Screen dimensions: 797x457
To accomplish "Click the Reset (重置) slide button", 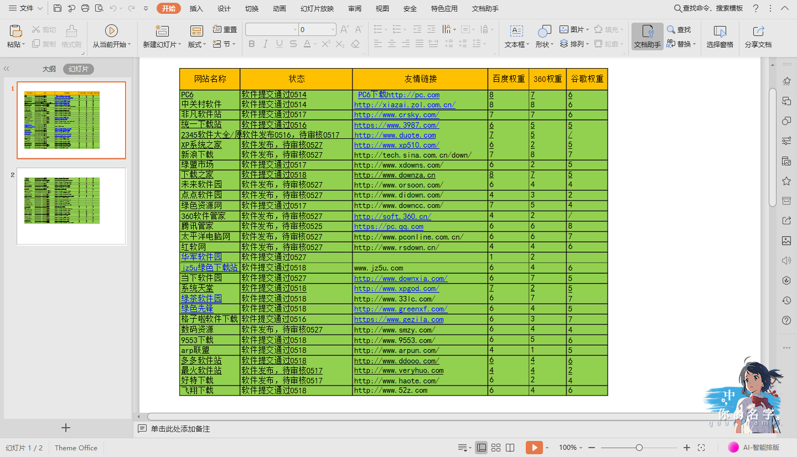I will [x=225, y=29].
